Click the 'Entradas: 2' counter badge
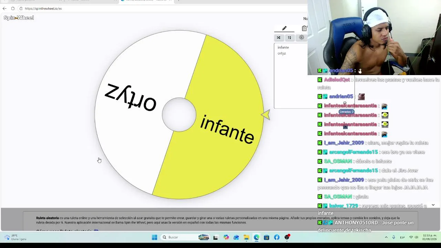Screen dimensions: 441x248 [x=347, y=112]
